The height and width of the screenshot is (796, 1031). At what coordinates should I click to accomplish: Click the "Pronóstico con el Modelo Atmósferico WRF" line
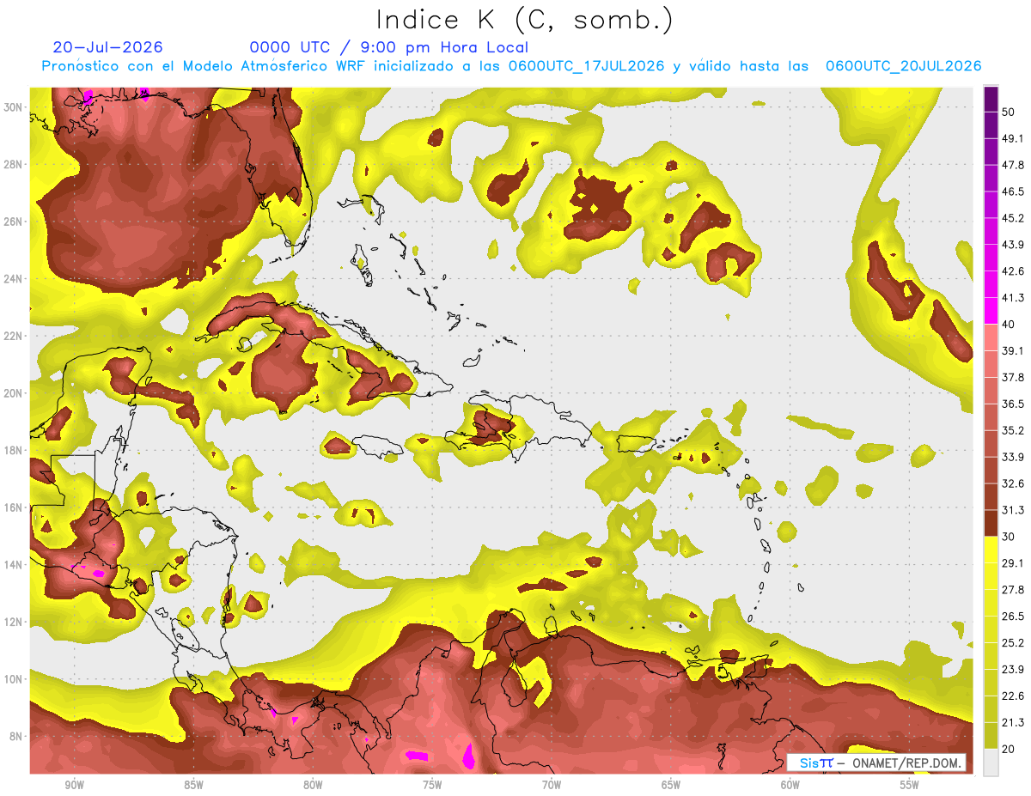[512, 66]
